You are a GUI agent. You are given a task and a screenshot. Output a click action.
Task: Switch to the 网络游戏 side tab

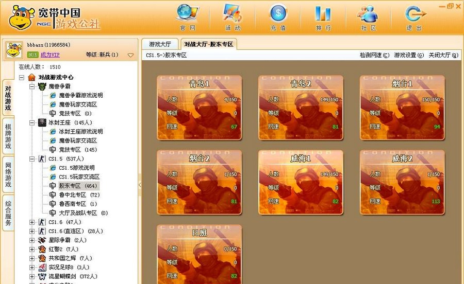(8, 174)
